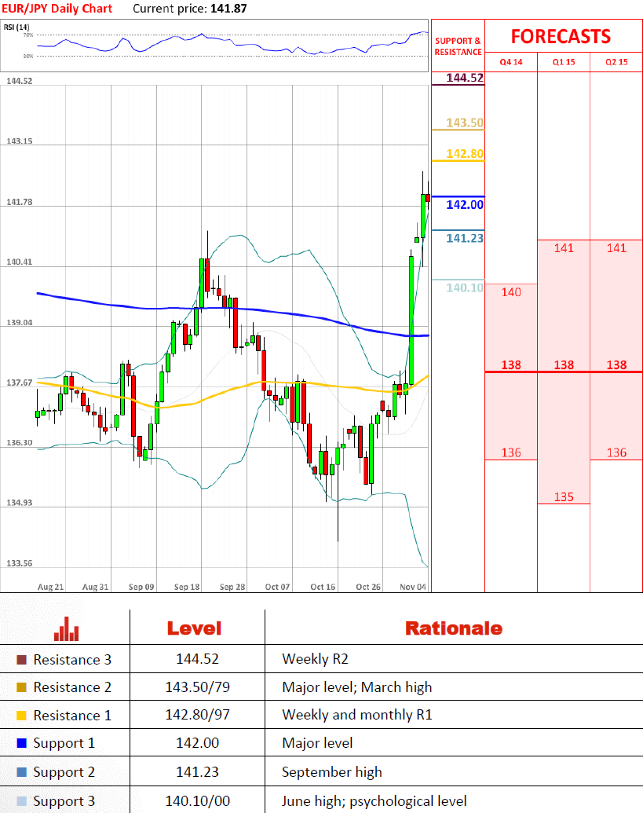This screenshot has width=643, height=813.
Task: Click the 144.52 level table cell
Action: point(197,659)
